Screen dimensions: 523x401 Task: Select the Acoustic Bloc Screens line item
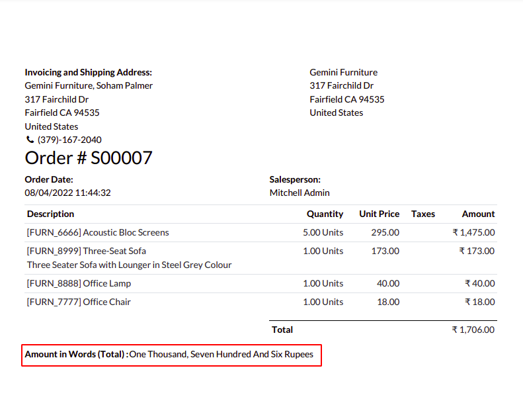coord(98,233)
